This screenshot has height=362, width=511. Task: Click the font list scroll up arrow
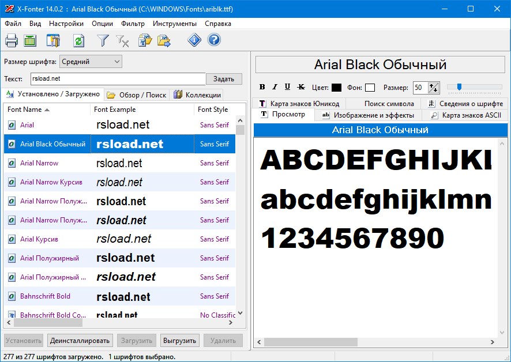pyautogui.click(x=240, y=120)
